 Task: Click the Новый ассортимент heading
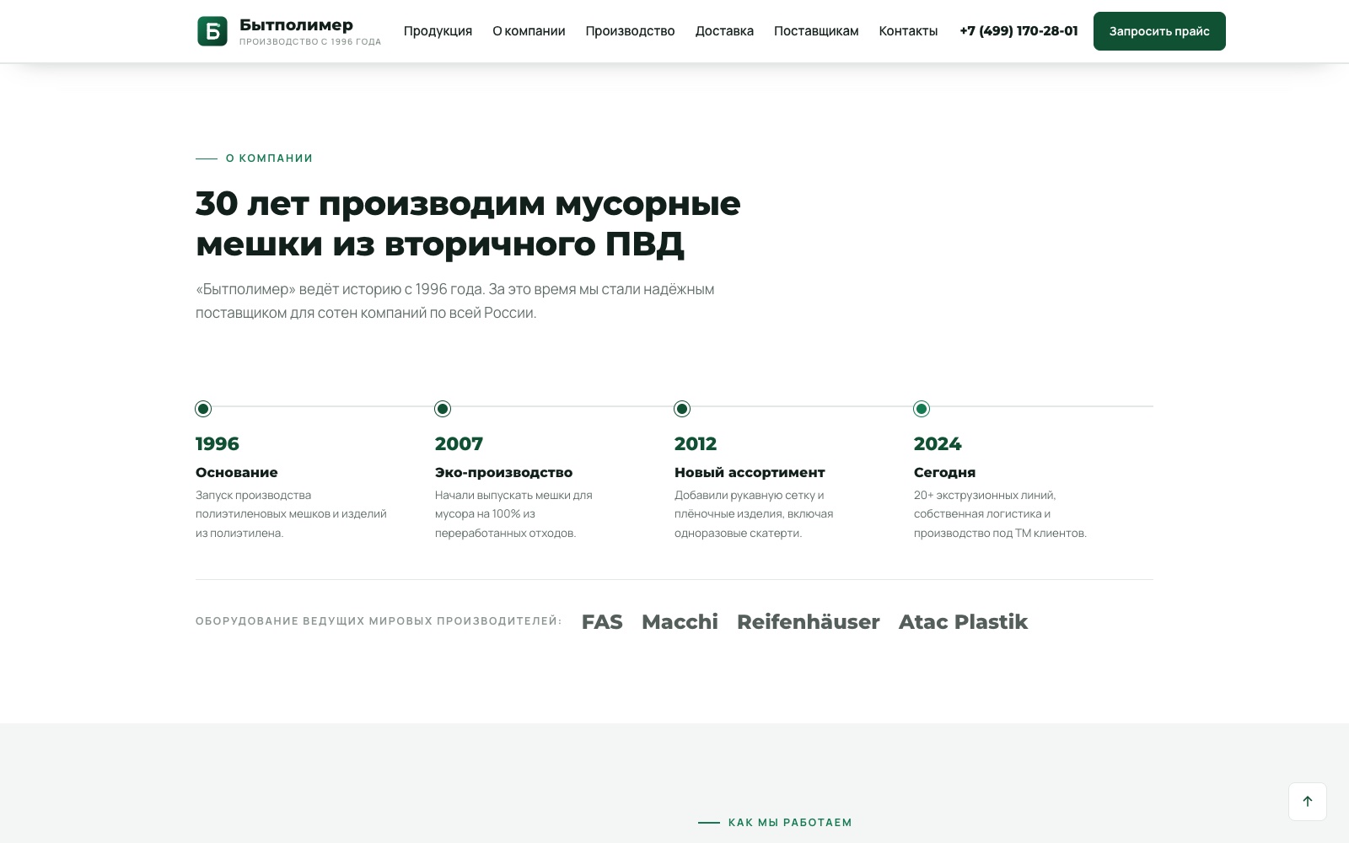coord(750,472)
